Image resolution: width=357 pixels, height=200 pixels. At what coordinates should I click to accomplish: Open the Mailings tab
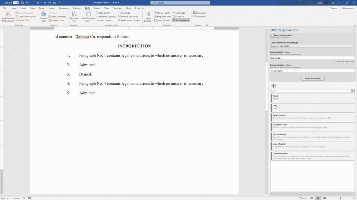tap(77, 8)
